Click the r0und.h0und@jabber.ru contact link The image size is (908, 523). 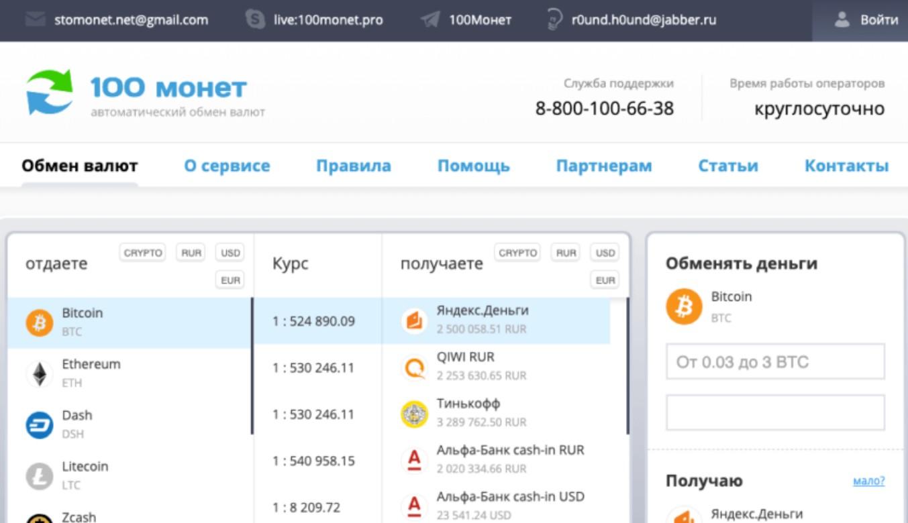644,19
